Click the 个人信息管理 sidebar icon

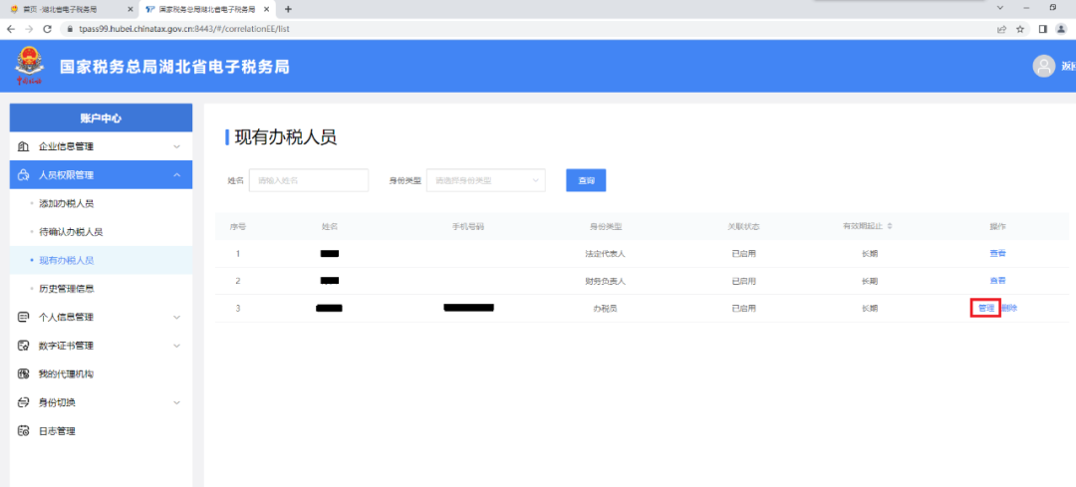click(23, 318)
